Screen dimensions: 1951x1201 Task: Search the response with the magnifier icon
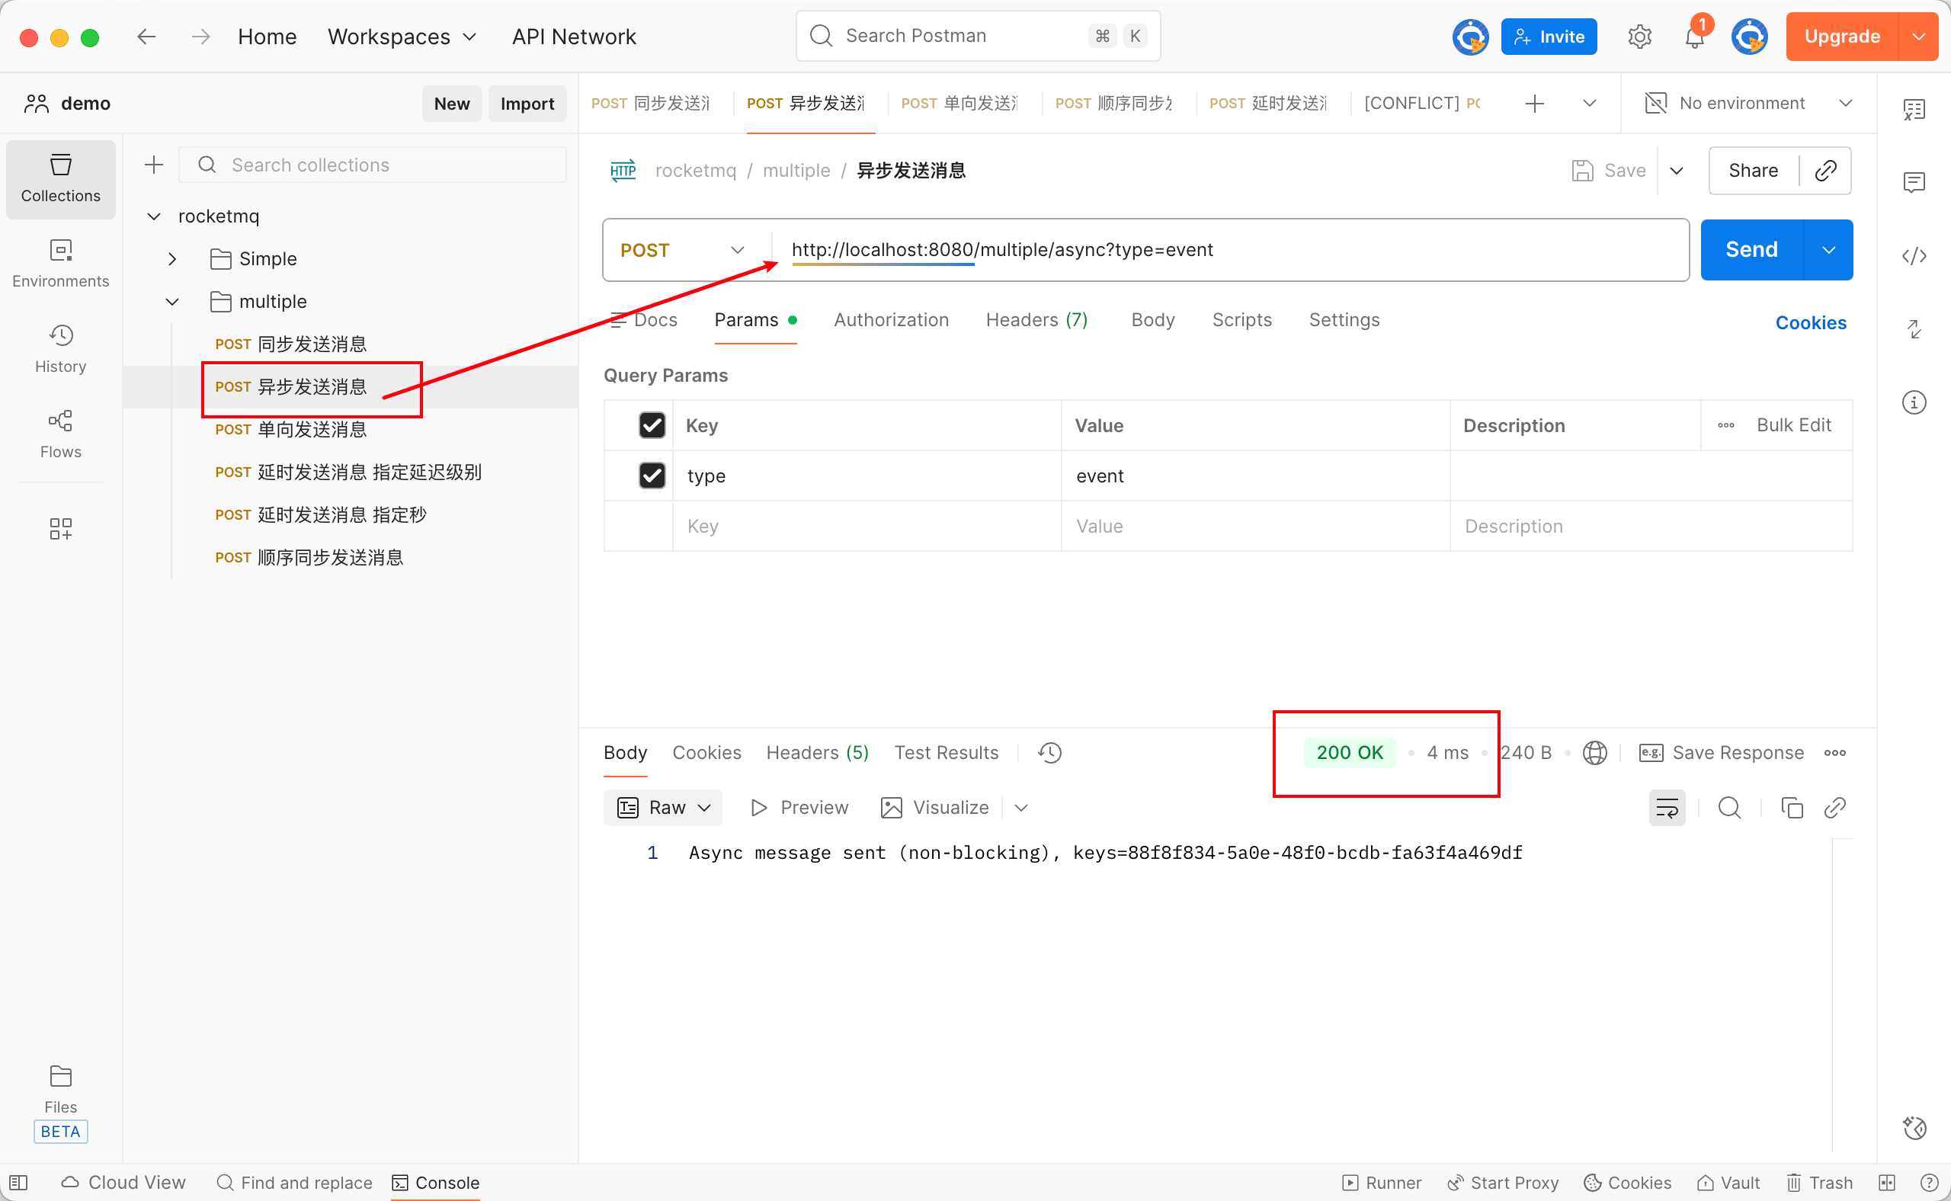pos(1728,808)
